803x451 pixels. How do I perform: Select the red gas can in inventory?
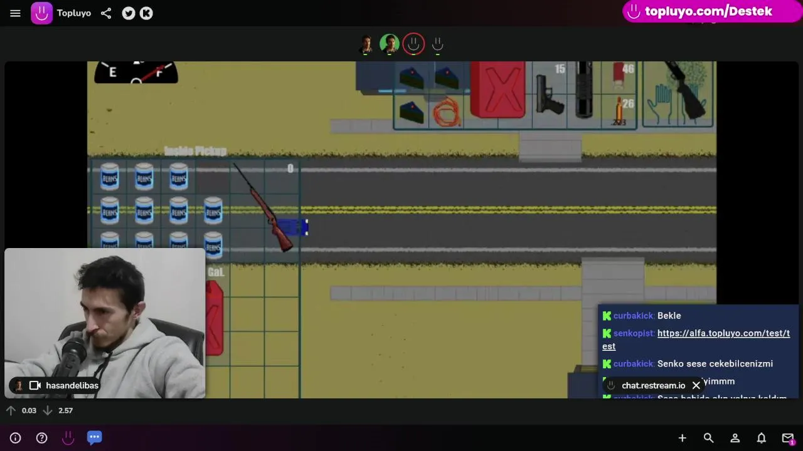click(x=498, y=89)
